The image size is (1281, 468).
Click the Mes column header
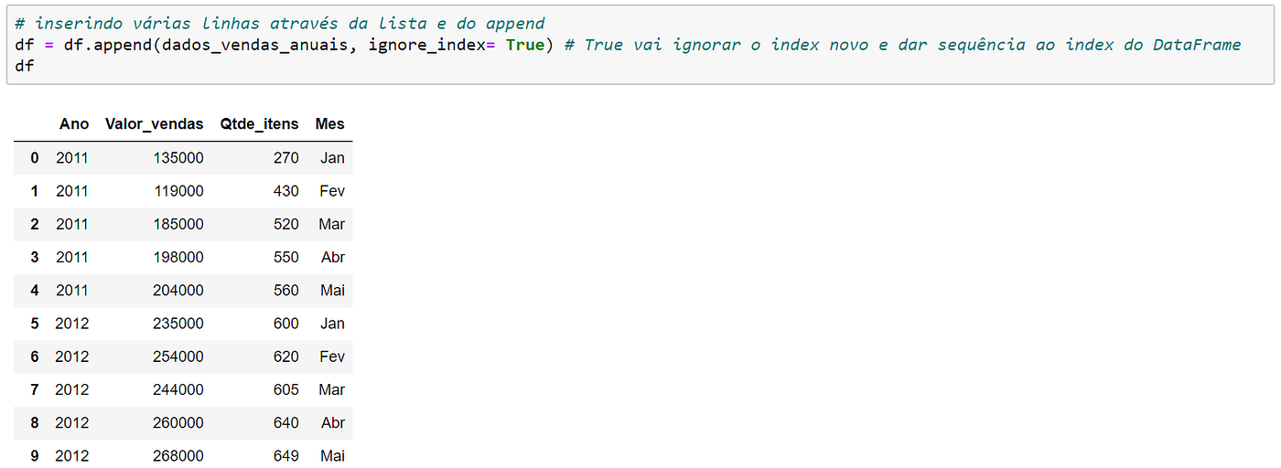pyautogui.click(x=329, y=124)
